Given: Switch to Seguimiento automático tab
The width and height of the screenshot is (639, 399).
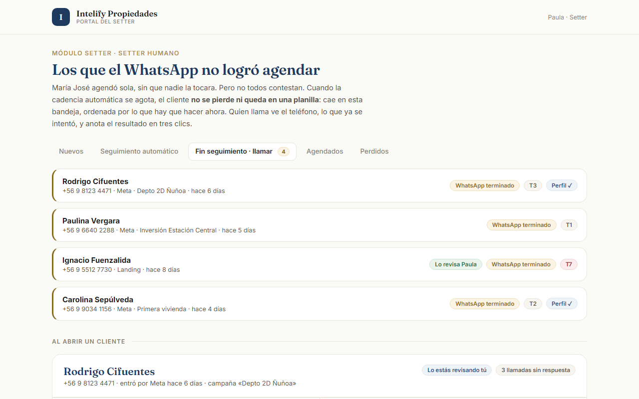Looking at the screenshot, I should point(139,151).
